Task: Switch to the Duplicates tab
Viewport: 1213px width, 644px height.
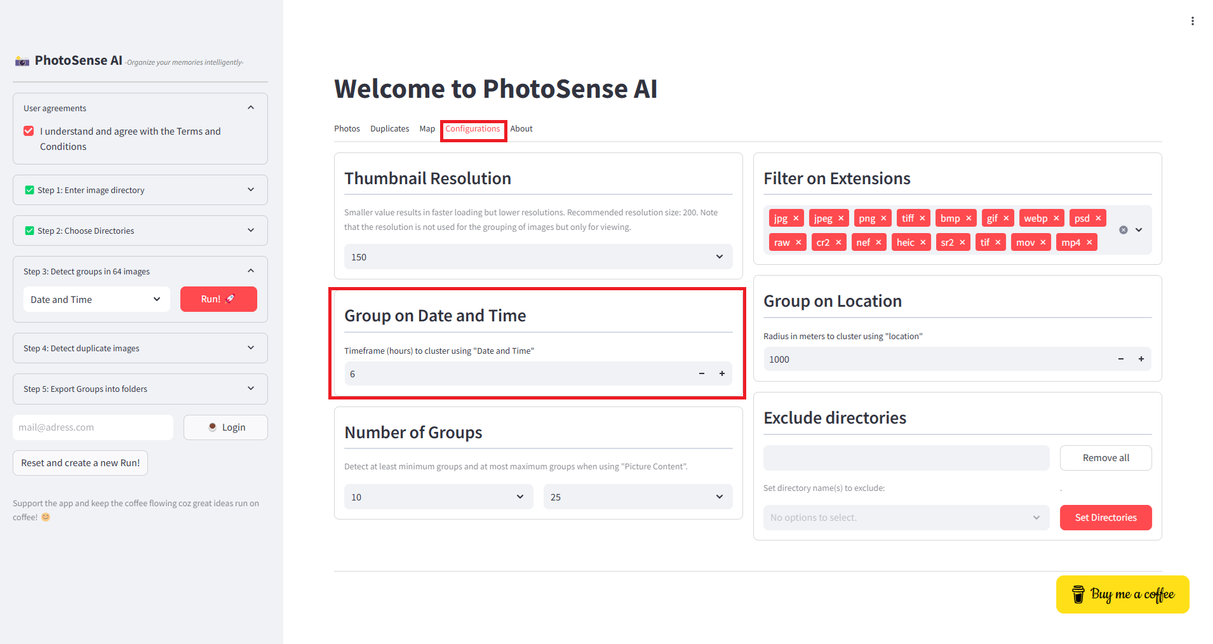Action: click(x=390, y=128)
